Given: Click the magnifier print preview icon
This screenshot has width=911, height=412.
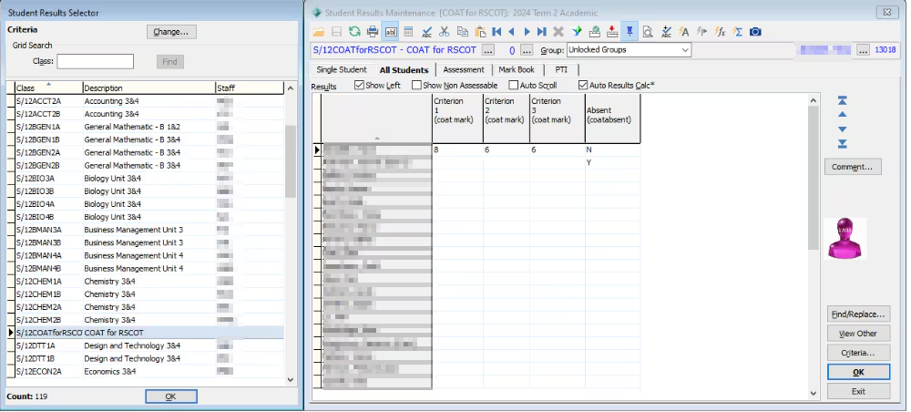Looking at the screenshot, I should (x=647, y=32).
